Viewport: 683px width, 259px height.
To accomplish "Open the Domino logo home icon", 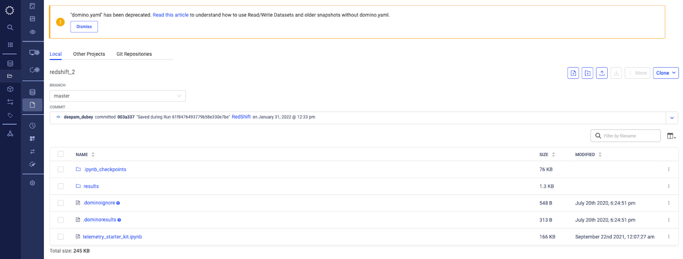I will click(x=10, y=10).
